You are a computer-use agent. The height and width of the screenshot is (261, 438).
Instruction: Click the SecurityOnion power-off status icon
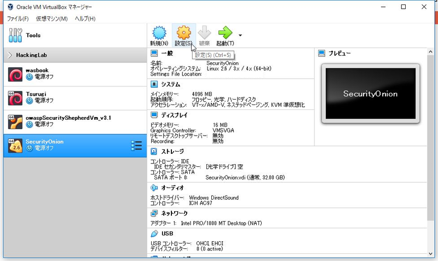tap(30, 148)
